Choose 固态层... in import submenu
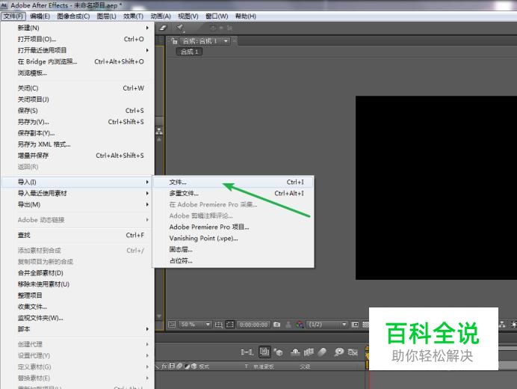 [x=233, y=249]
